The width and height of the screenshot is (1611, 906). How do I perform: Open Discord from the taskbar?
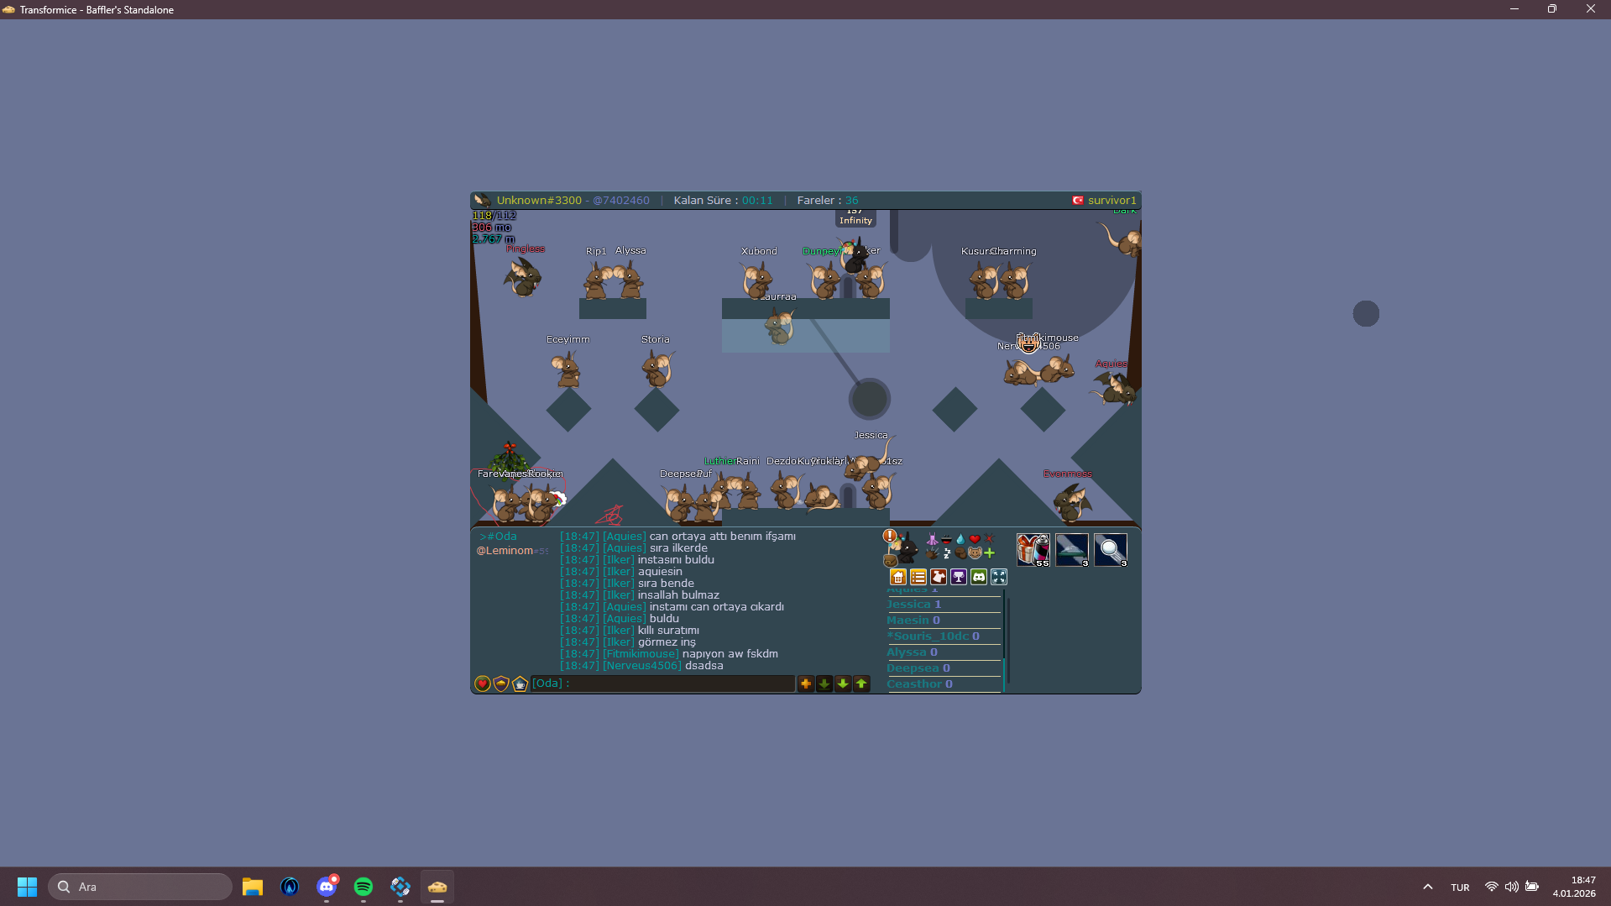[327, 887]
